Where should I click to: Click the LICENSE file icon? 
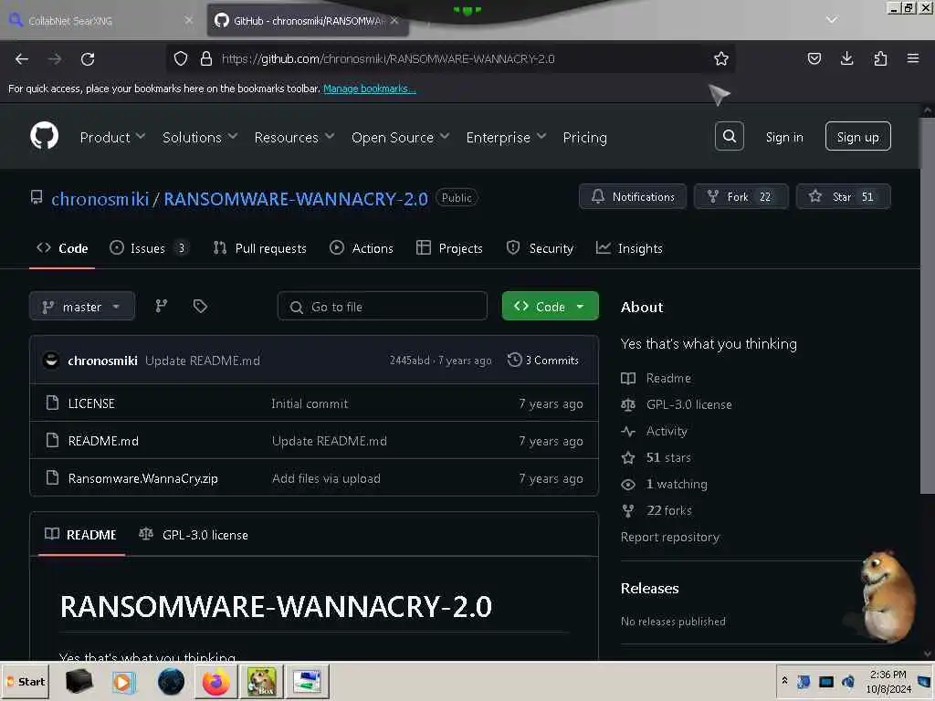52,403
